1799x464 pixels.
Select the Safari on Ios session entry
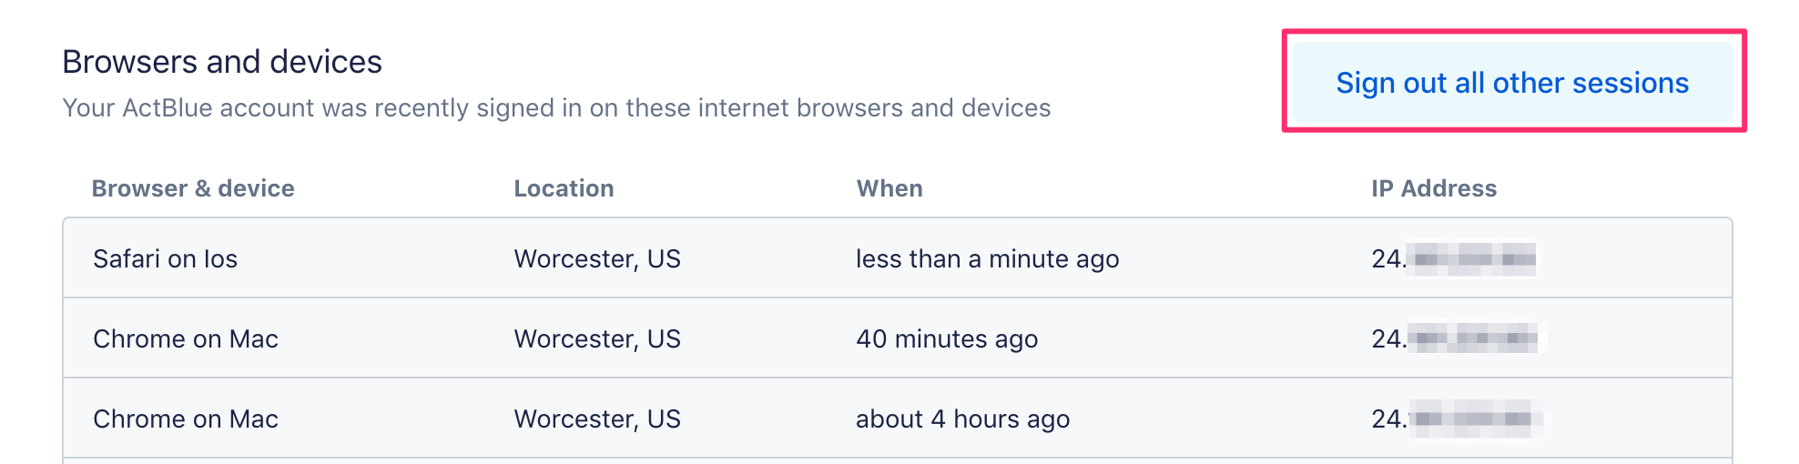click(165, 259)
